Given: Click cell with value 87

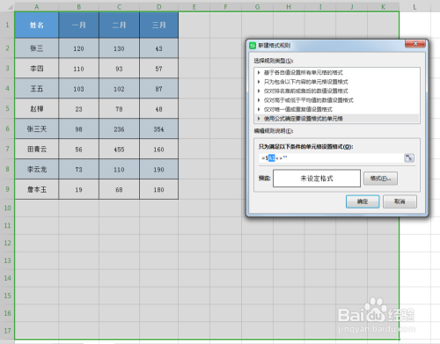Looking at the screenshot, I should coord(159,89).
